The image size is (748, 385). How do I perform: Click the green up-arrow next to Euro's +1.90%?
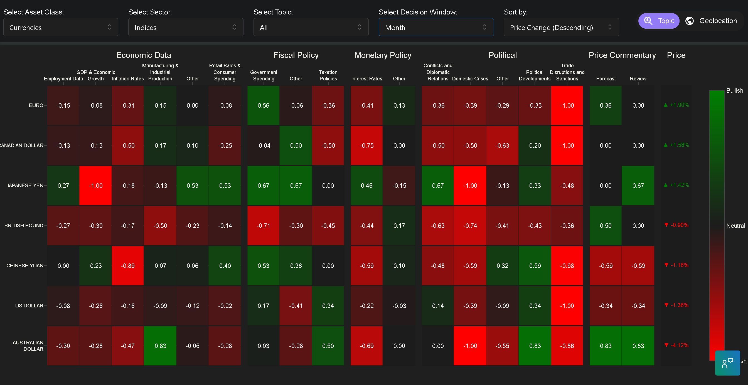pyautogui.click(x=666, y=105)
